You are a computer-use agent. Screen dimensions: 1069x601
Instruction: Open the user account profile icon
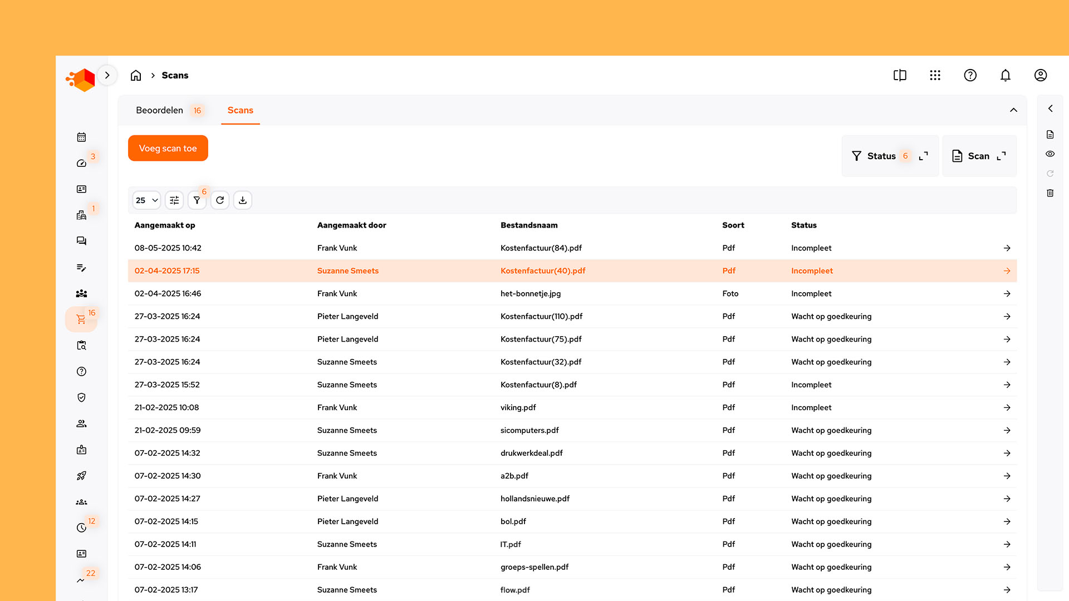pyautogui.click(x=1040, y=75)
